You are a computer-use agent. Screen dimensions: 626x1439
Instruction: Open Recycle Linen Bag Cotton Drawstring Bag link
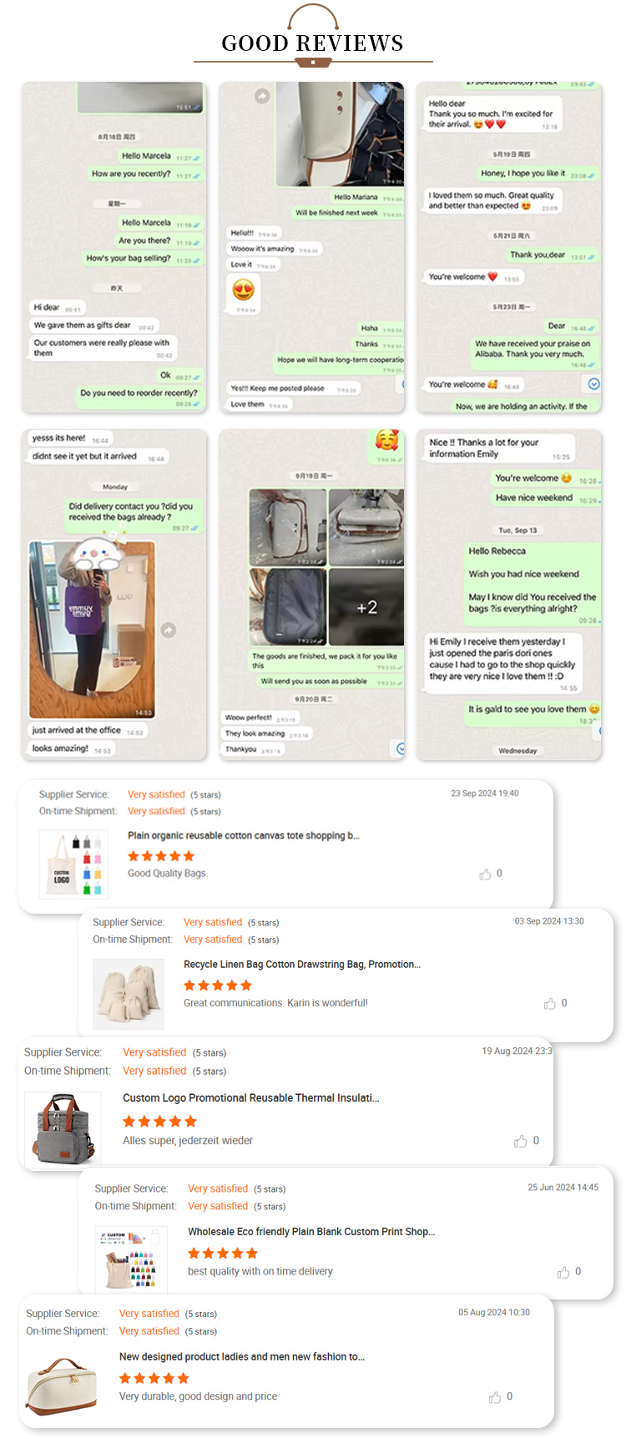click(302, 964)
